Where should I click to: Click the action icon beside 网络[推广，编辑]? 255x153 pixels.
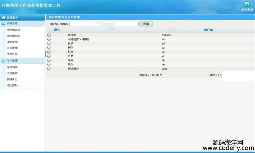[49, 39]
